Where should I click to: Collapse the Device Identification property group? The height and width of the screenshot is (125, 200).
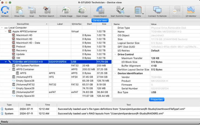click(x=115, y=73)
